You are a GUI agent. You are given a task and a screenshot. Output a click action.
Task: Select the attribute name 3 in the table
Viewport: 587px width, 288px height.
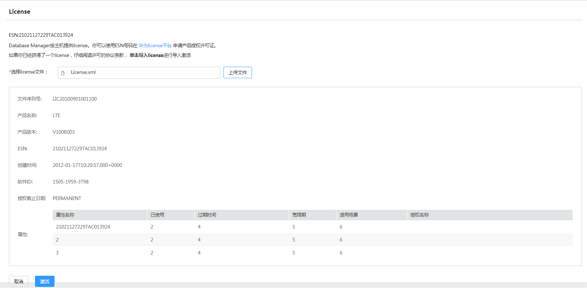coord(57,253)
